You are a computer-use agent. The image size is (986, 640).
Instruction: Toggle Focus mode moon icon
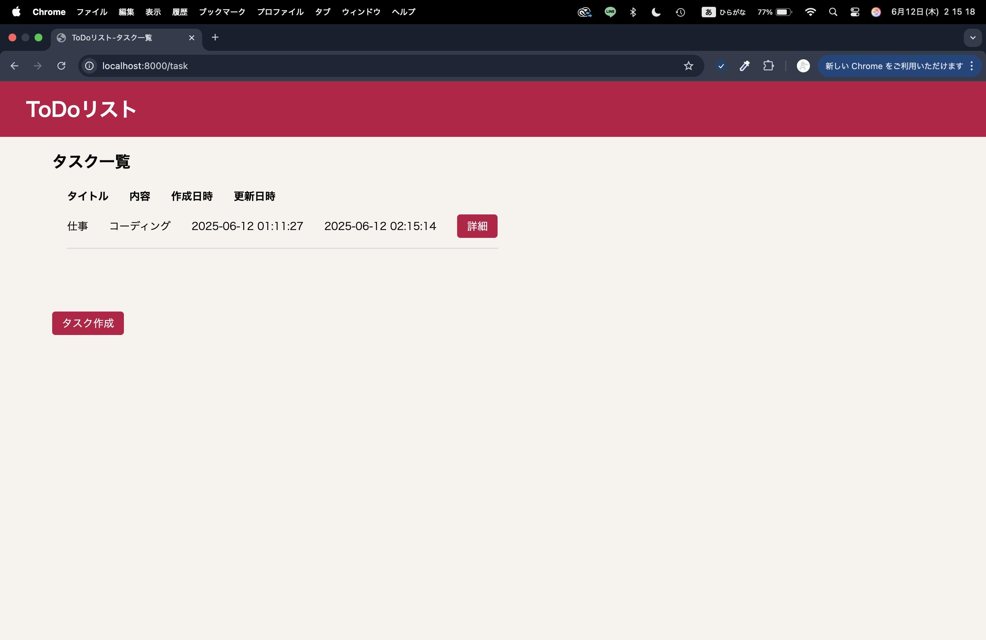point(656,12)
